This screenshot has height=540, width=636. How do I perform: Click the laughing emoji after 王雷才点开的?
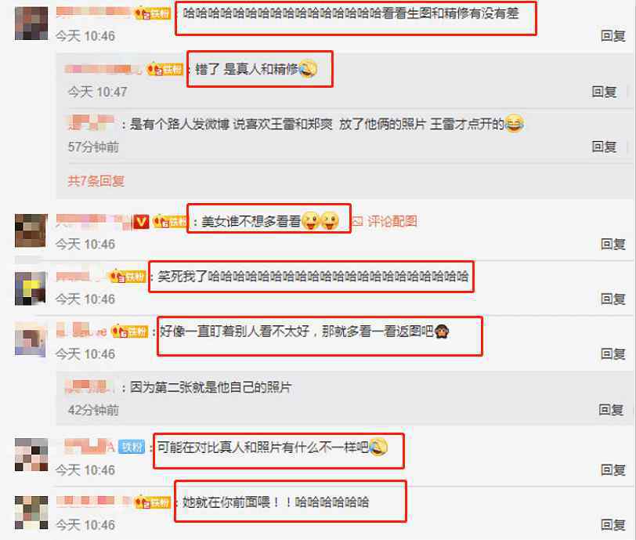click(515, 123)
